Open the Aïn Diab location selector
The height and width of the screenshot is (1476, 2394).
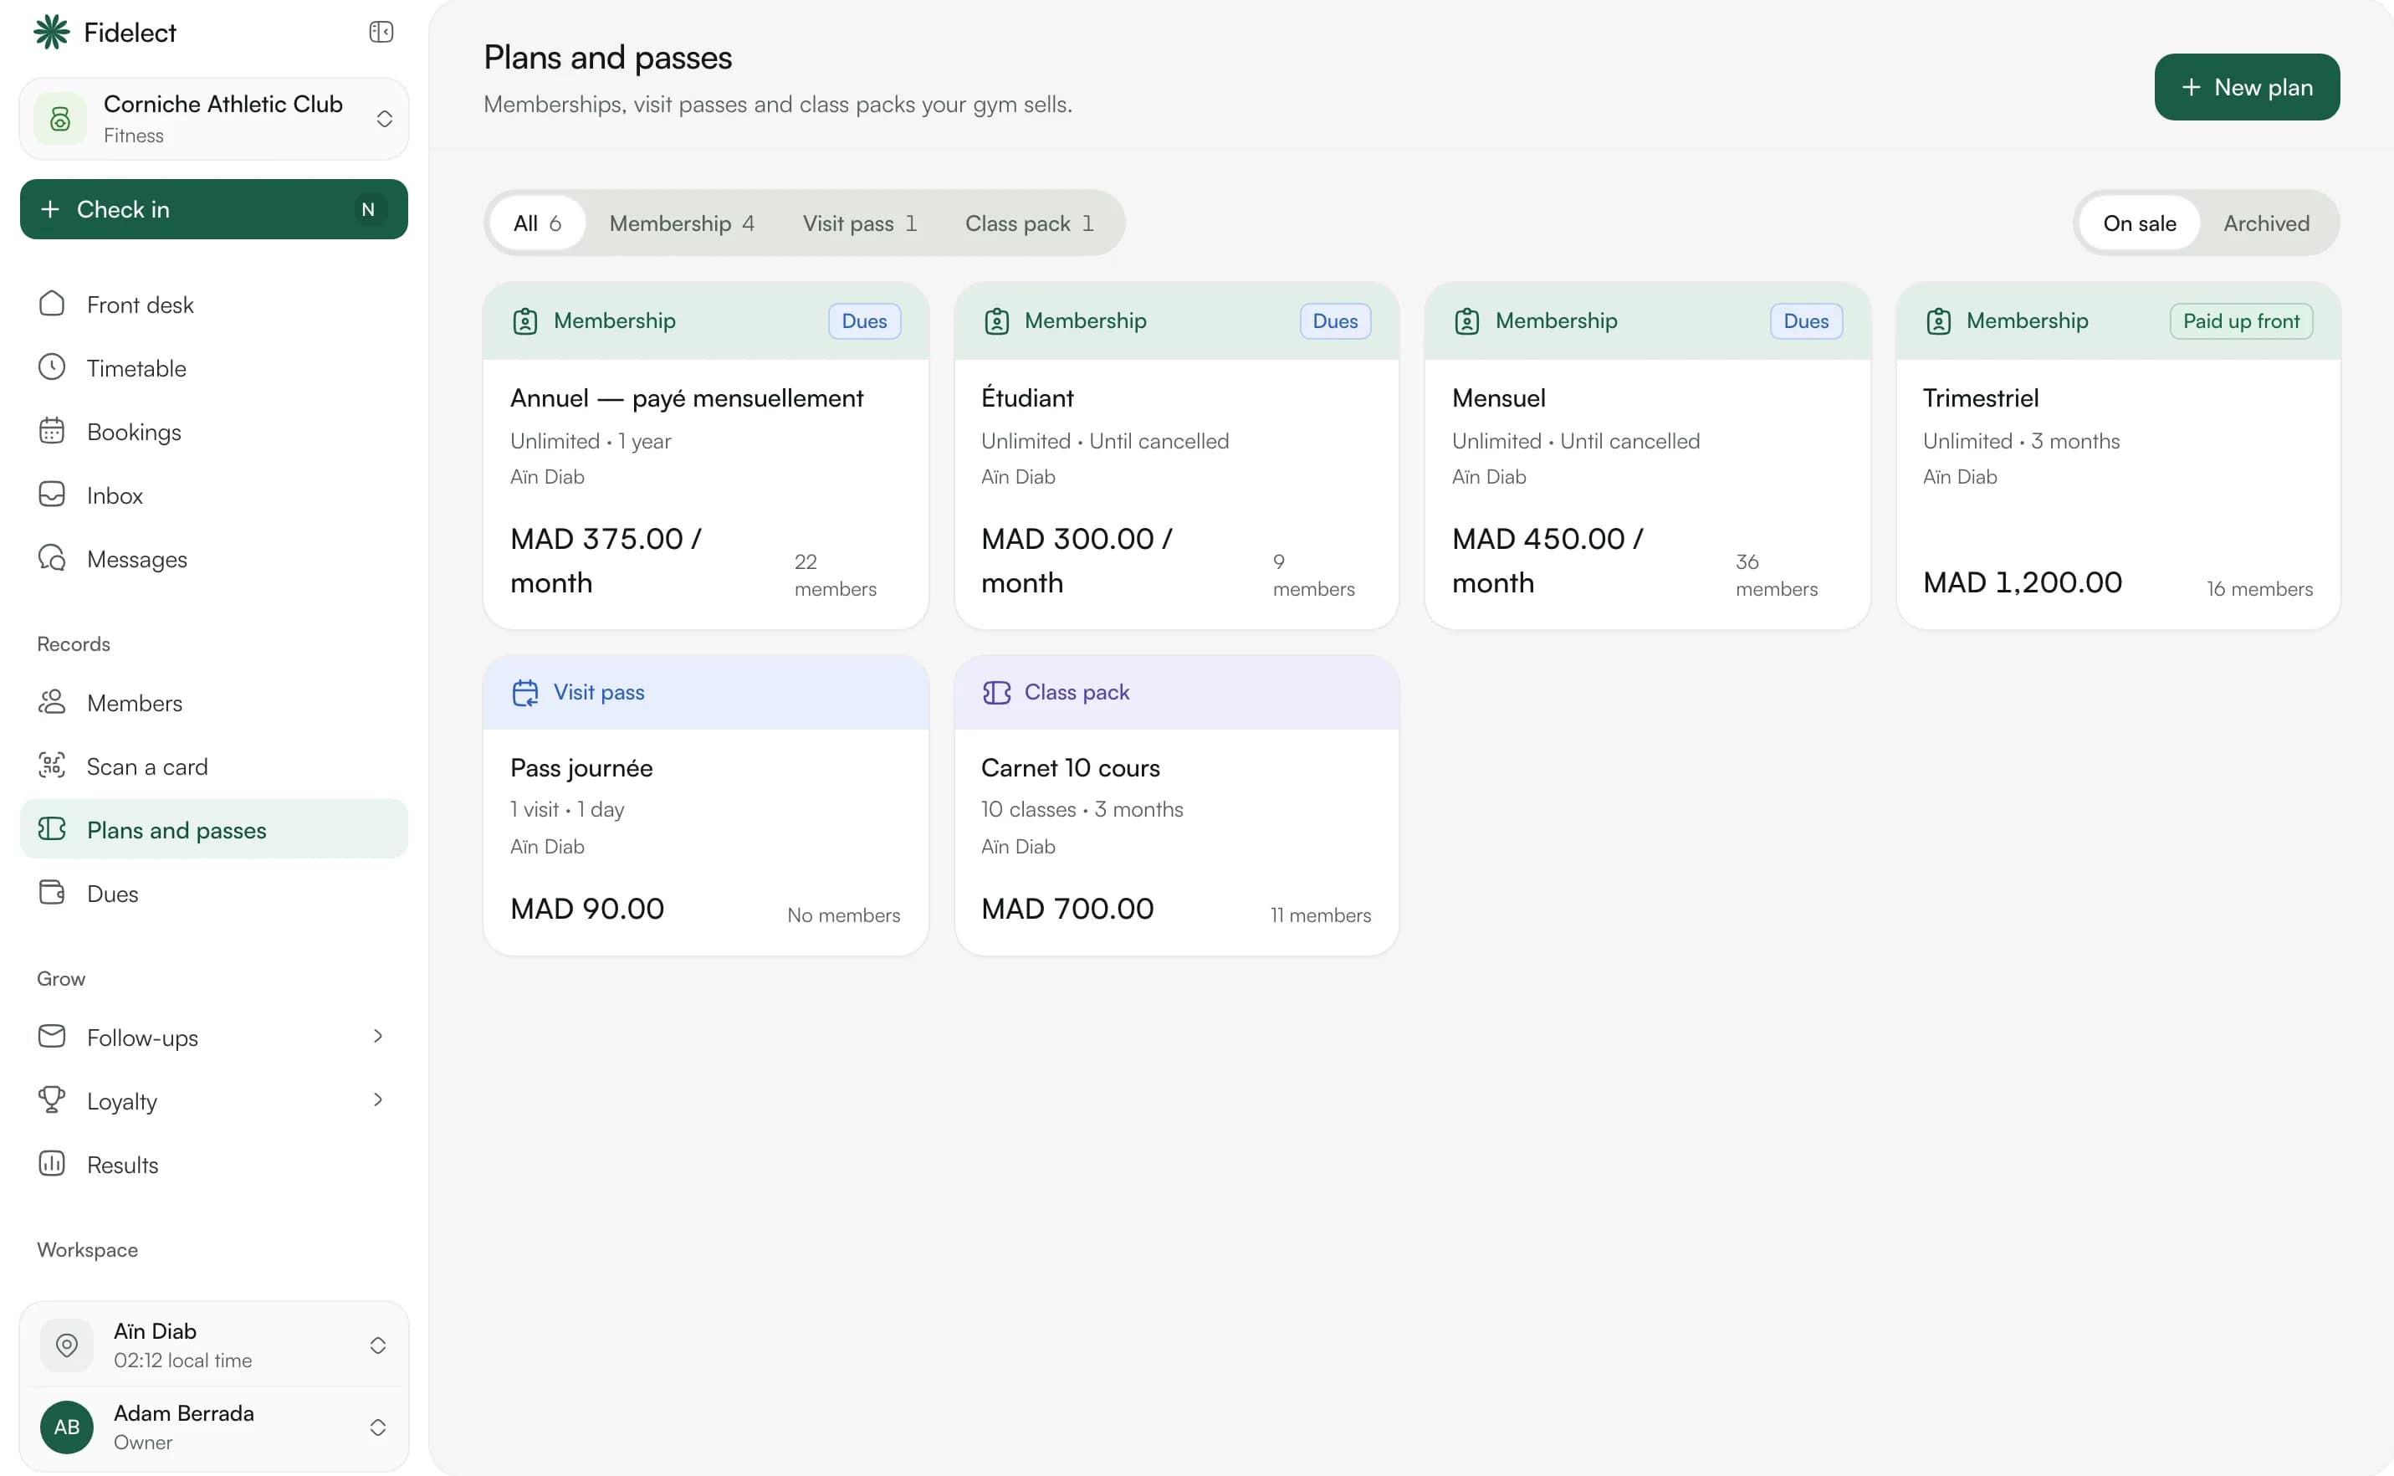[x=214, y=1345]
